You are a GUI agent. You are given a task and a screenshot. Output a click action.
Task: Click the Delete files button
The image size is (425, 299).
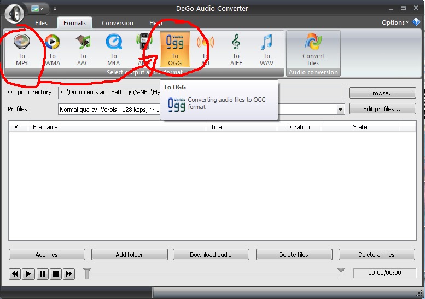(x=294, y=255)
